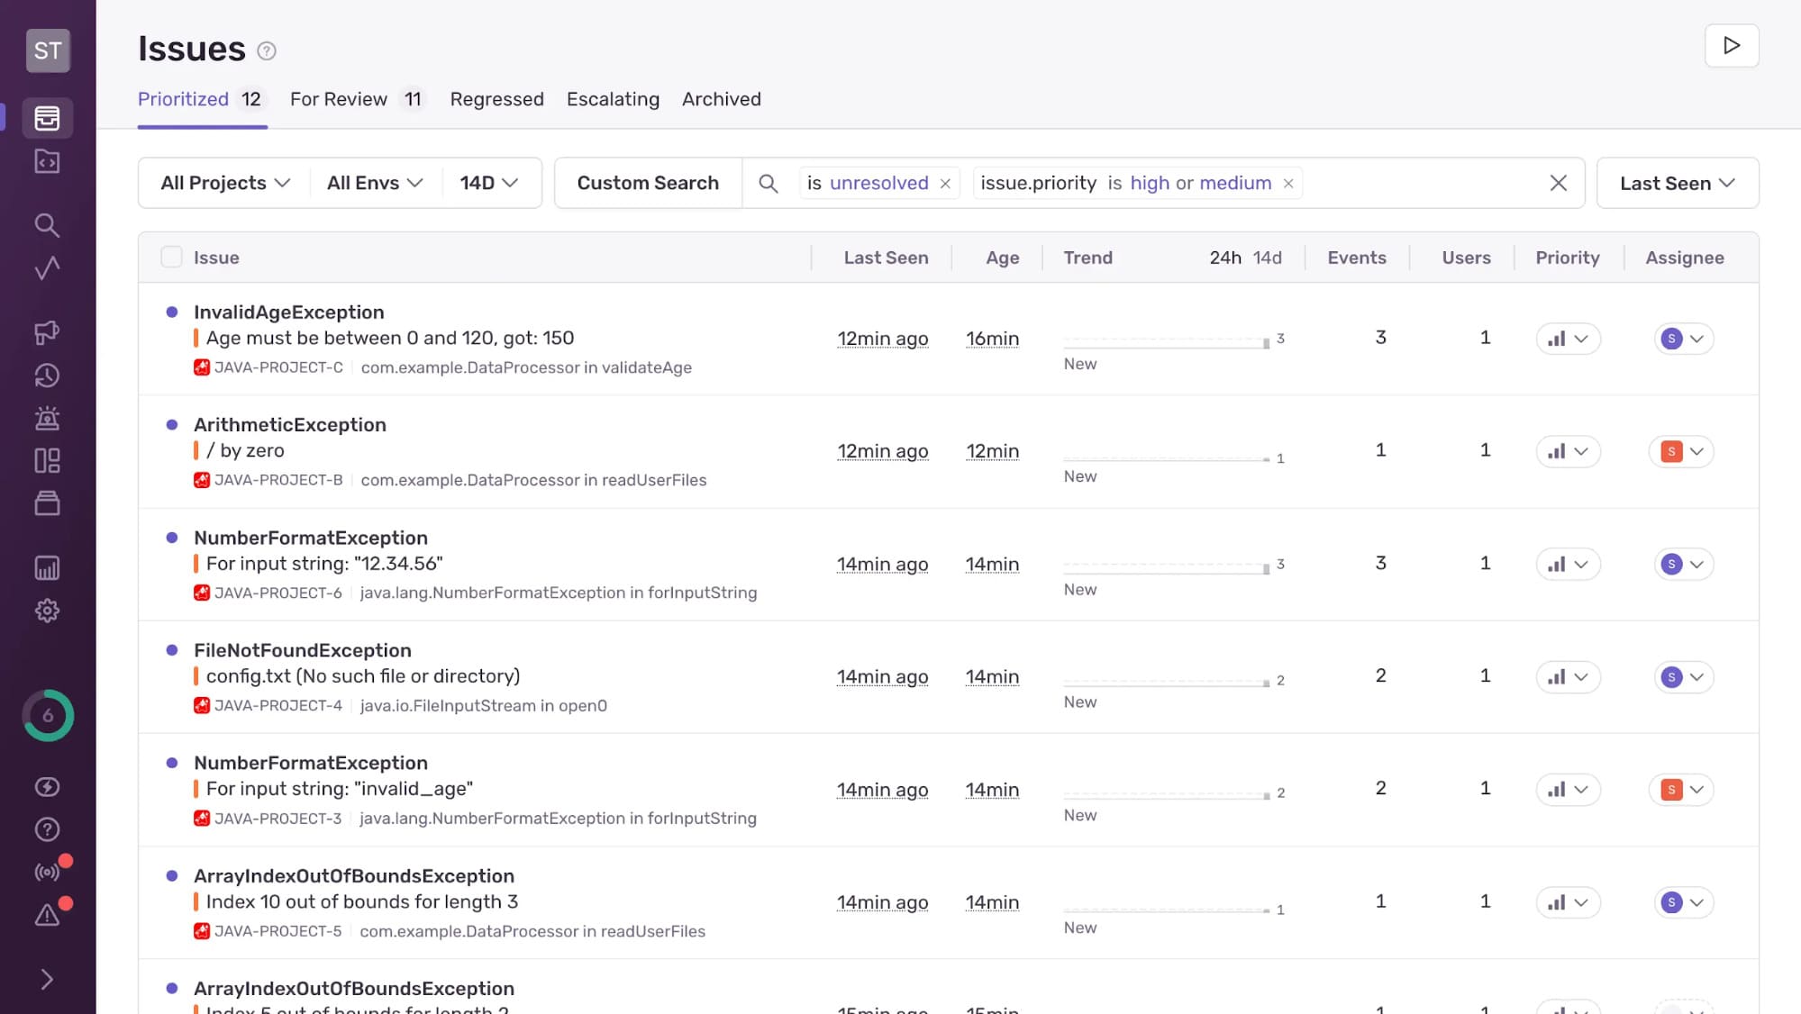Click the play button at top right

coord(1731,46)
